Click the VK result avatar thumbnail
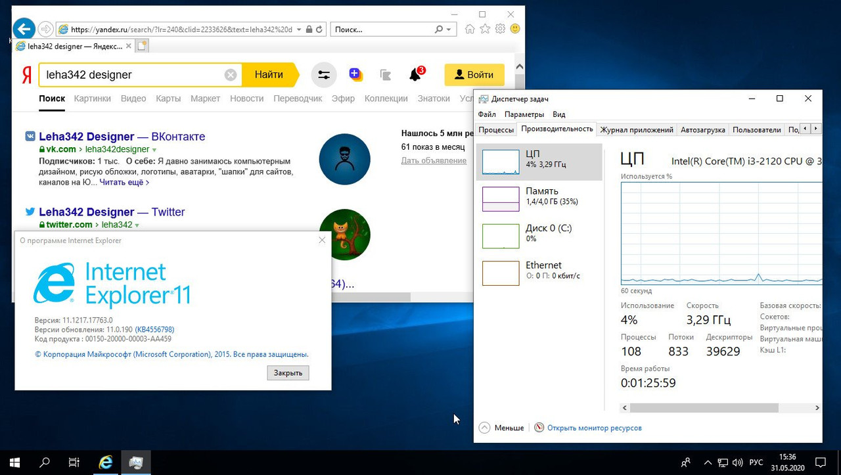This screenshot has height=475, width=841. 345,159
